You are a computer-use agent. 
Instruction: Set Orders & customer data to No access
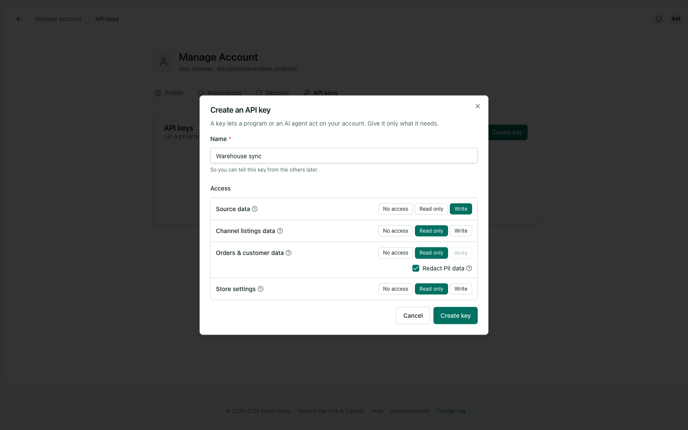396,253
